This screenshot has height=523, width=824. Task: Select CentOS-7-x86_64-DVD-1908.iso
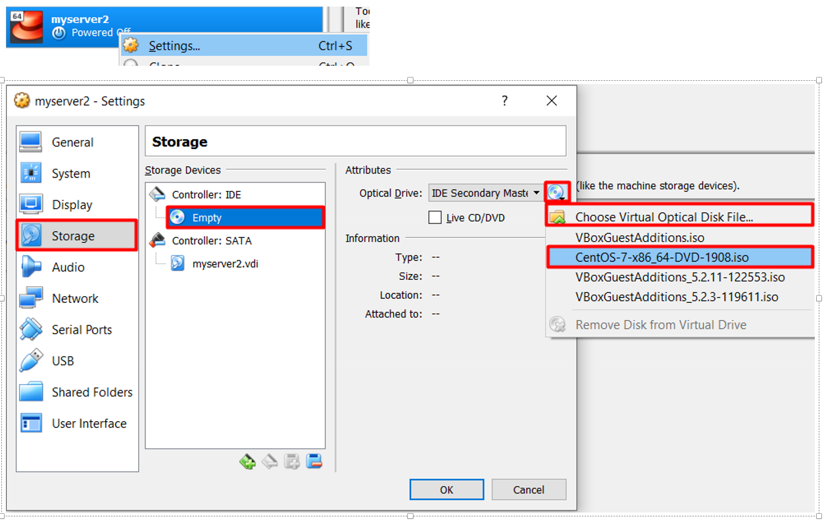(681, 257)
